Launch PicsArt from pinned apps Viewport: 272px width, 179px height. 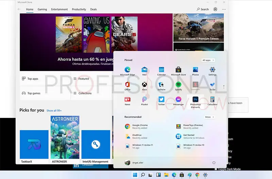(144, 101)
